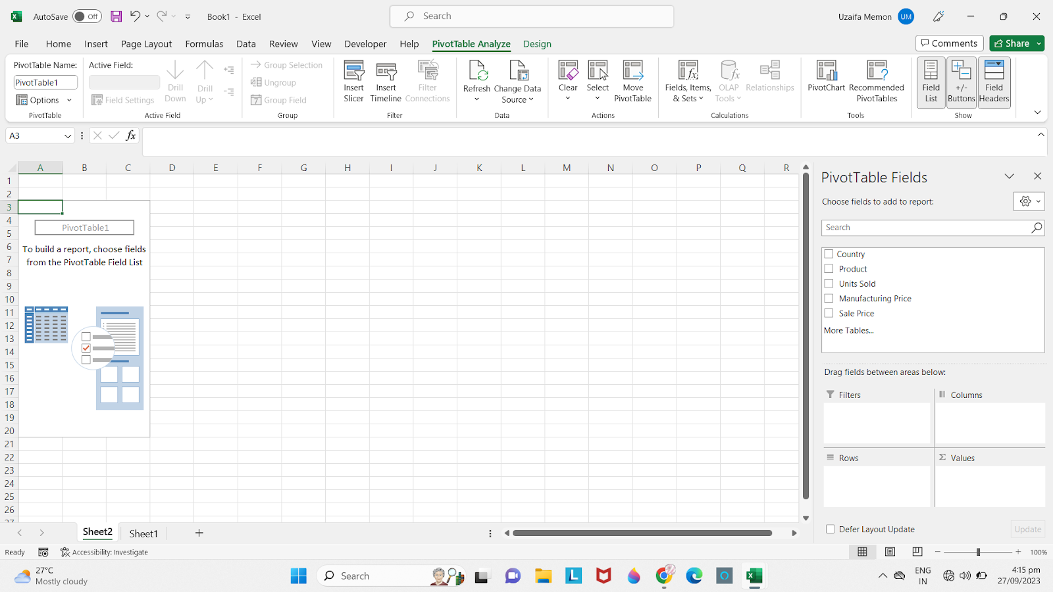Click the zoom slider handle
The height and width of the screenshot is (592, 1053).
coord(978,552)
